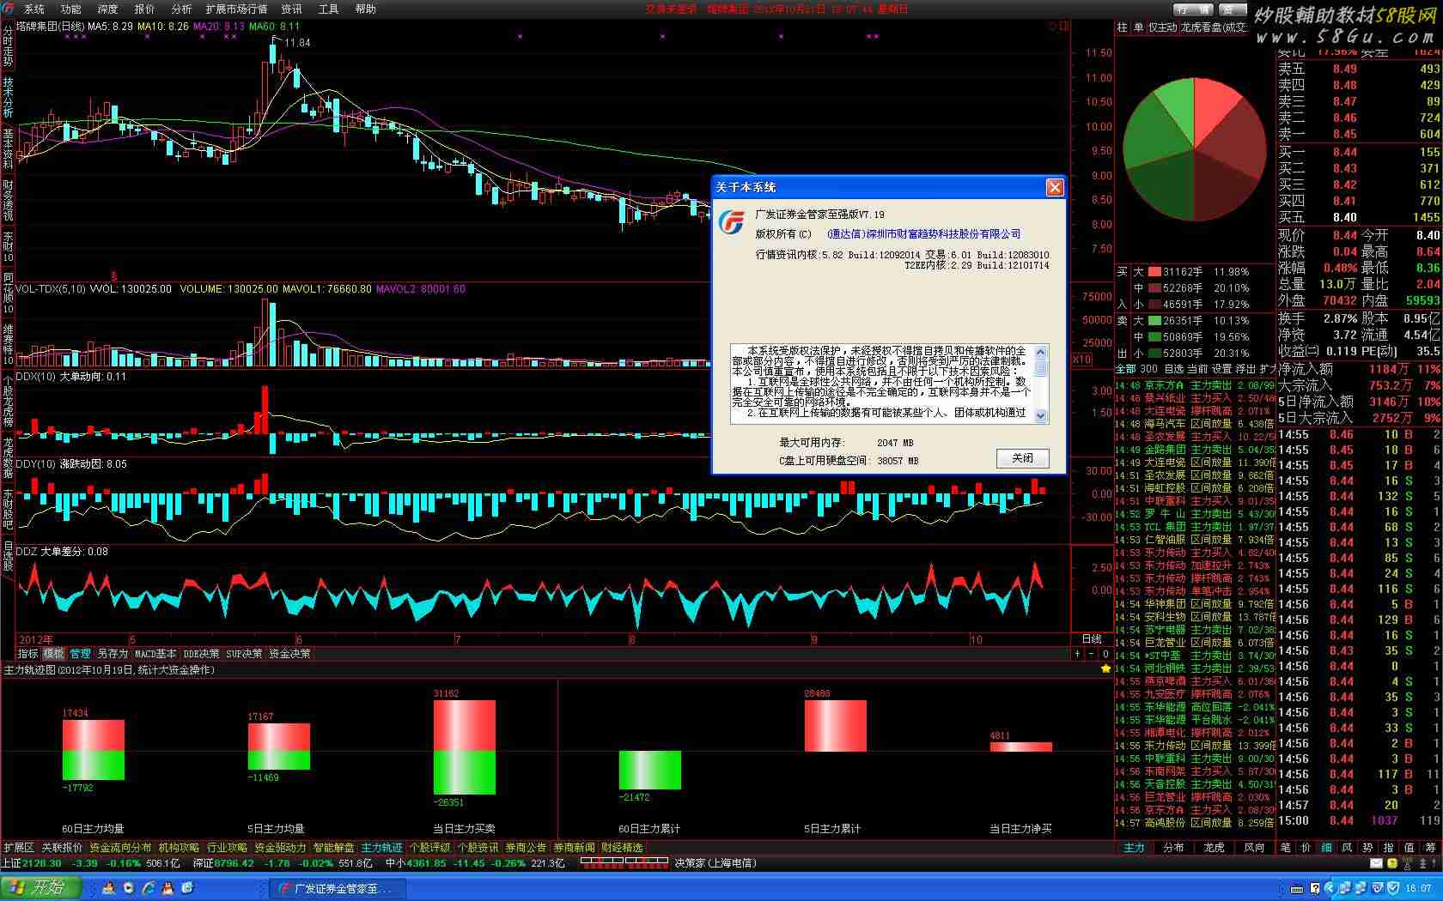The height and width of the screenshot is (901, 1443).
Task: Open the 资金流向分布 tab
Action: coord(120,848)
